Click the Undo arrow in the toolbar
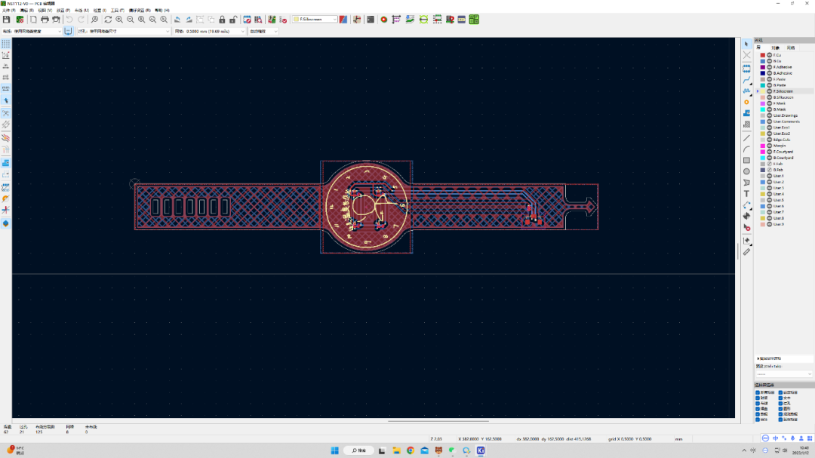The height and width of the screenshot is (458, 815). click(69, 20)
